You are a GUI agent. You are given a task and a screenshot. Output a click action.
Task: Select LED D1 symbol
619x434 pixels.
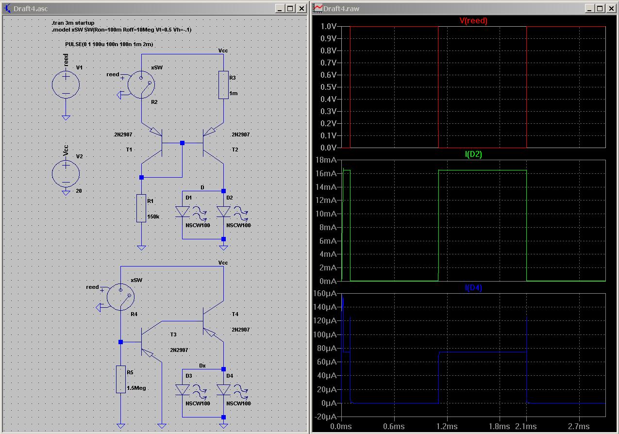coord(183,212)
